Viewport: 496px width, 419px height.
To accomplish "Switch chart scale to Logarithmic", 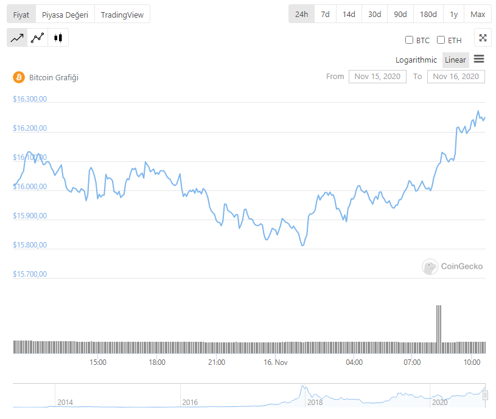I will (x=416, y=60).
